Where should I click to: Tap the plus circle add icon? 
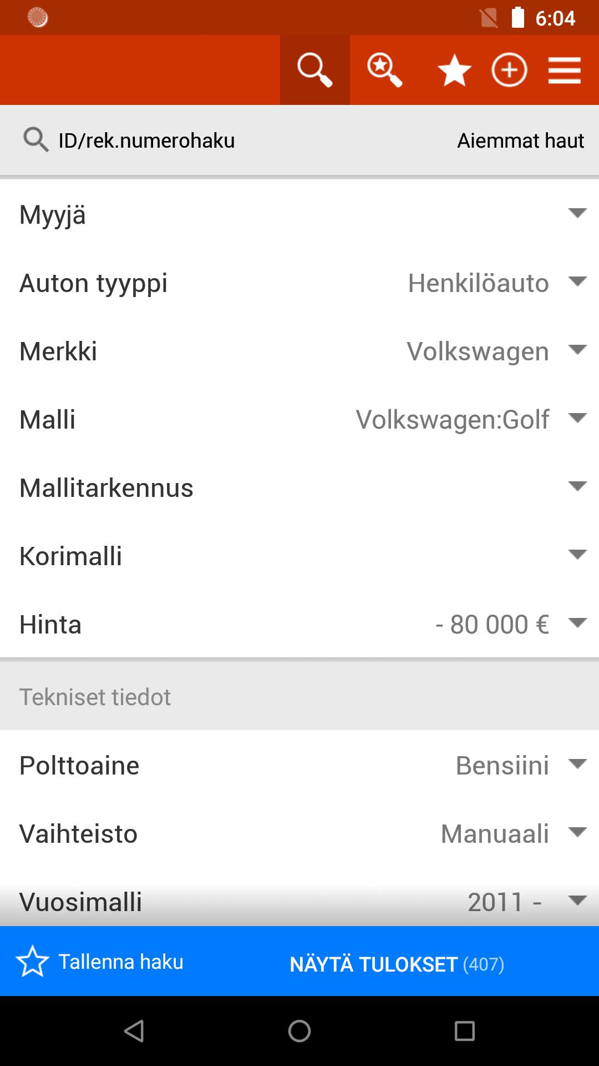(x=509, y=70)
